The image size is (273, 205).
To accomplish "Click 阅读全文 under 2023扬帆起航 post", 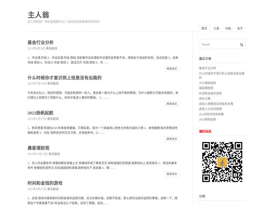I will coord(172,139).
